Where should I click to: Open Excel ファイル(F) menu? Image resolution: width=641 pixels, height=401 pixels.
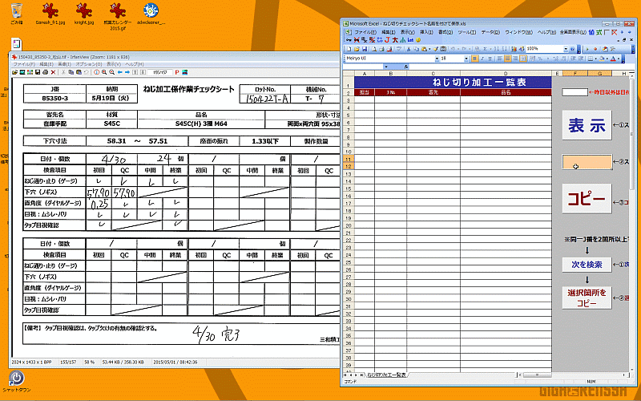coord(365,32)
